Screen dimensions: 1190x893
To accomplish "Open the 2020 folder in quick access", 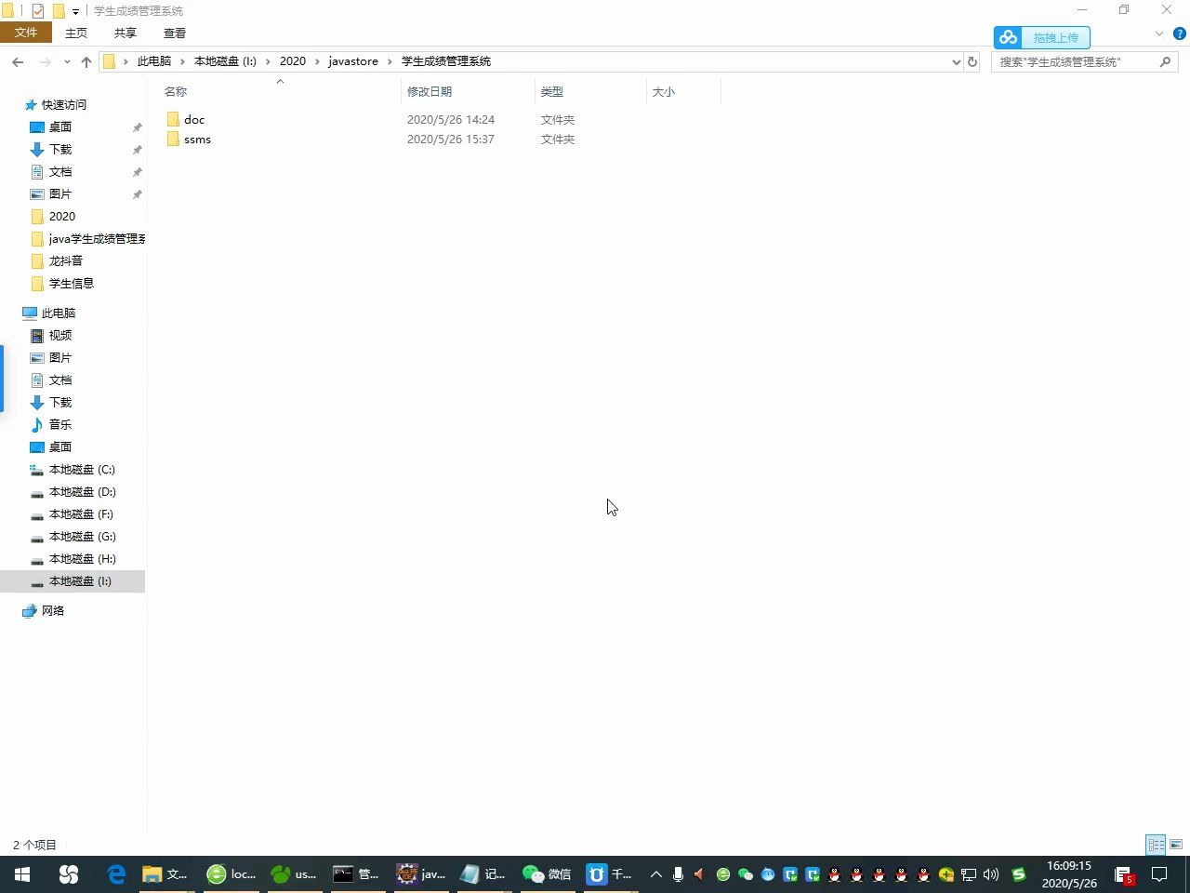I will (x=62, y=217).
